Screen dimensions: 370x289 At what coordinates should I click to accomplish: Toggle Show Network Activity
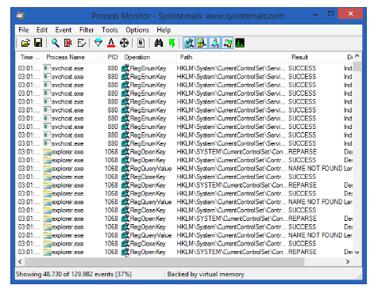point(214,43)
